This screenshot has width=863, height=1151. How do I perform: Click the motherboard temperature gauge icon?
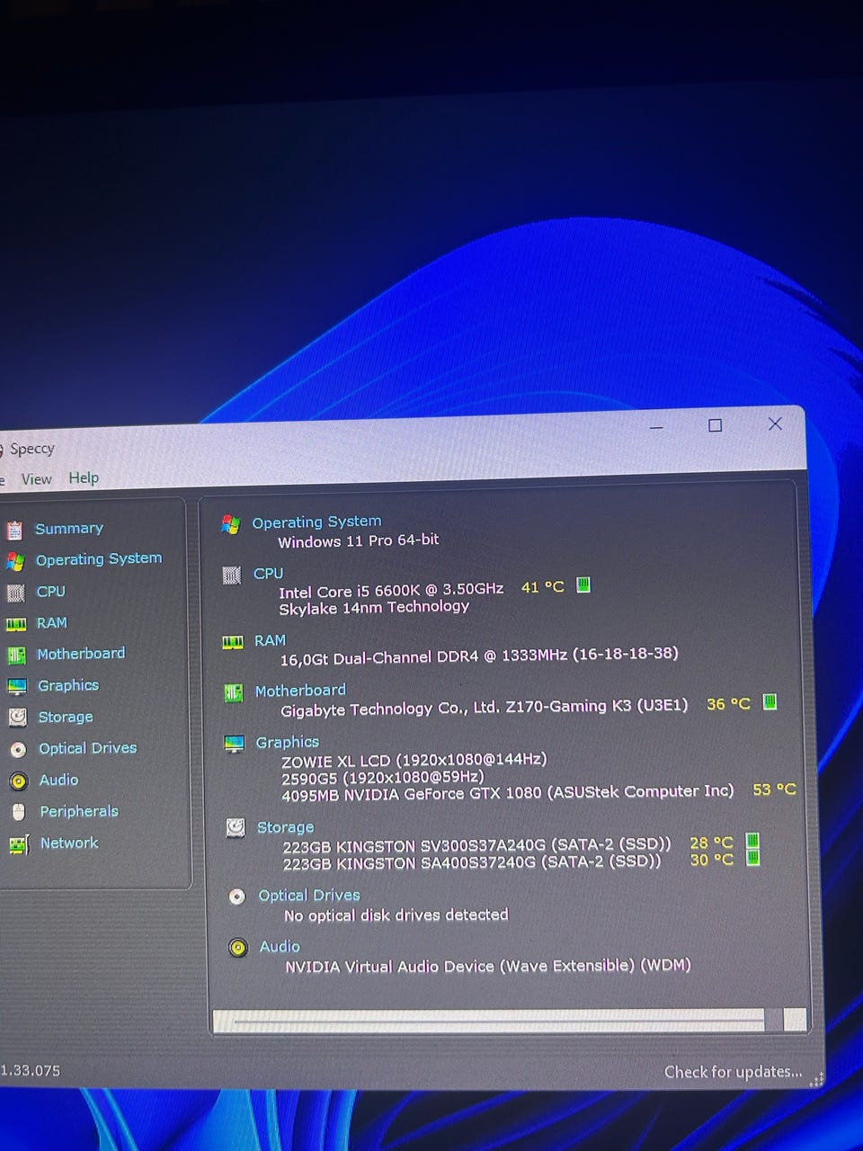tap(770, 702)
